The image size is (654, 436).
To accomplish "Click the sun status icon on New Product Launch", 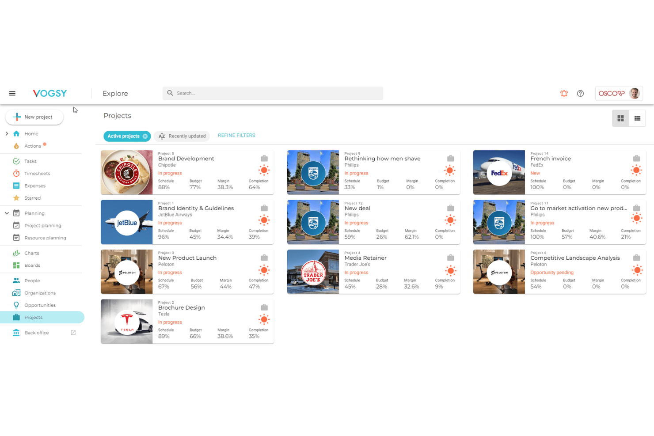I will pos(264,270).
